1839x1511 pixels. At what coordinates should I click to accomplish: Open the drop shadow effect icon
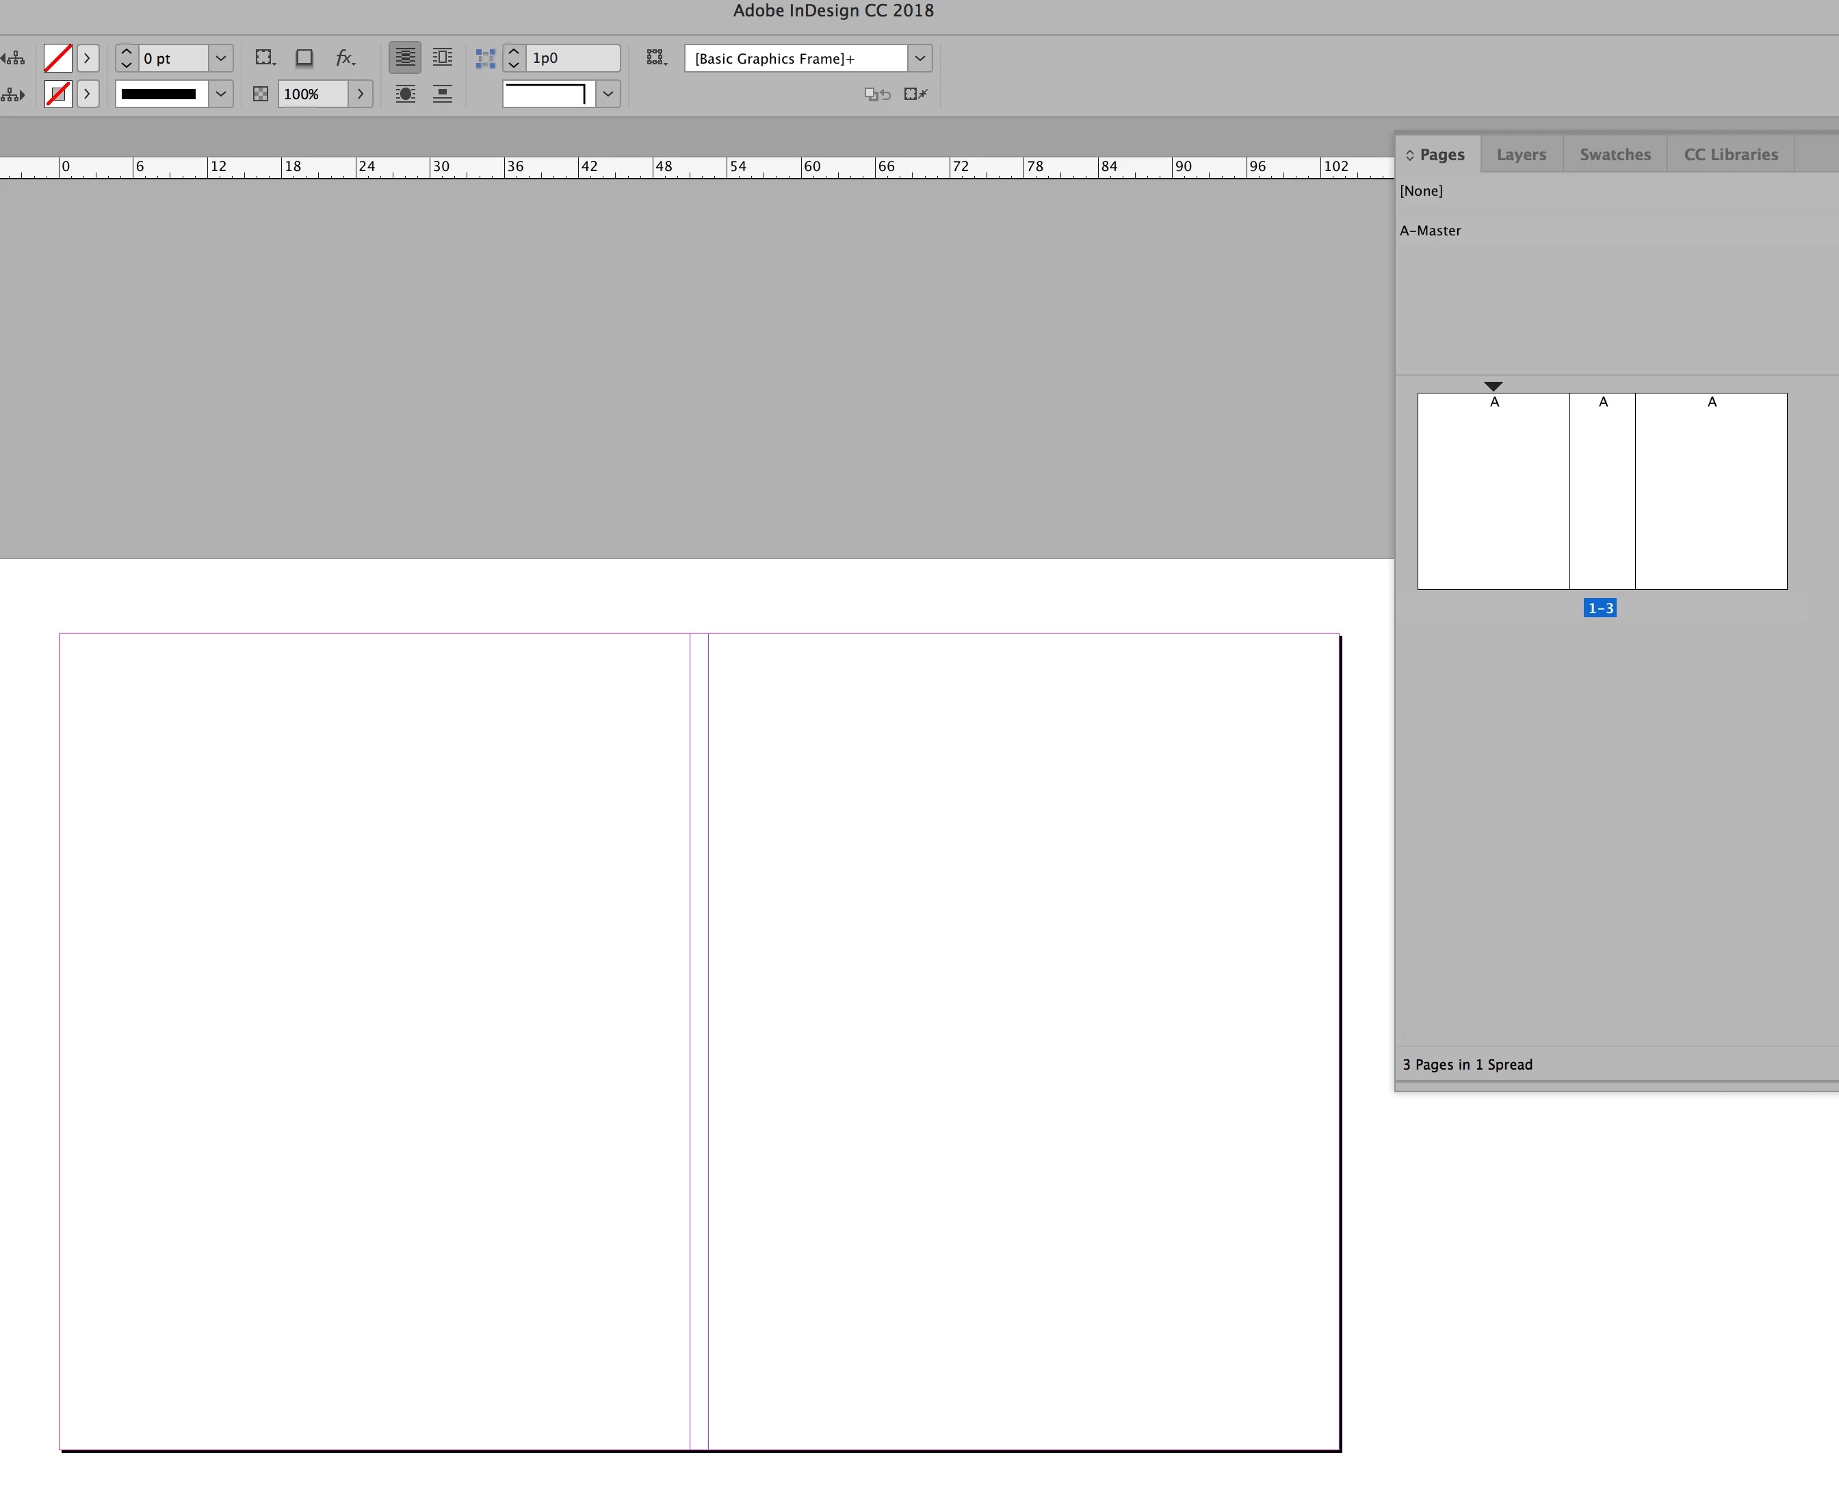304,58
